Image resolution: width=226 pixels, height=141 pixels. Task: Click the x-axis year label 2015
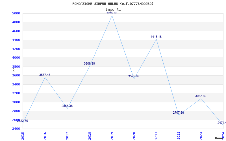[x=23, y=136]
